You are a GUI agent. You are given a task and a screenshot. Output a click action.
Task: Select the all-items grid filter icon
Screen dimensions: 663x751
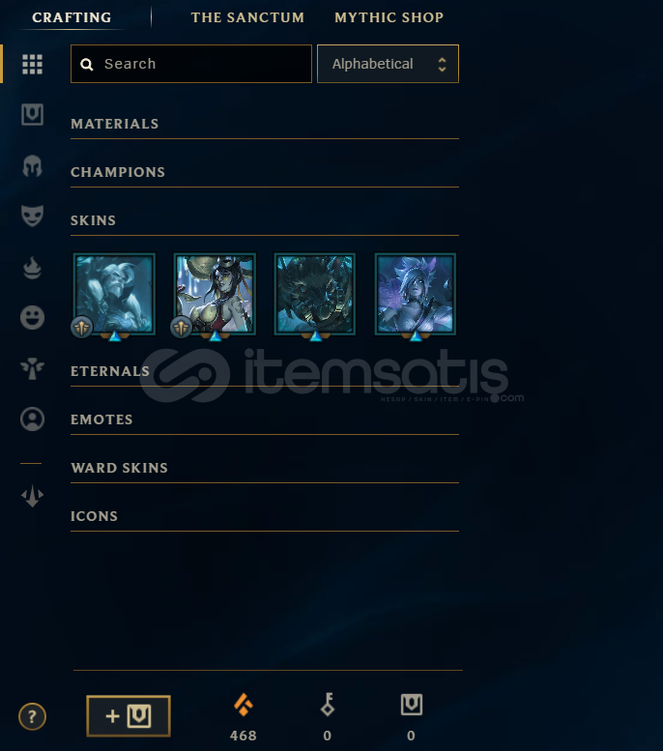[x=32, y=64]
